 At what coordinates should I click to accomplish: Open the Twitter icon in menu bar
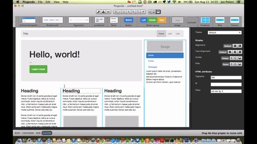tap(169, 2)
